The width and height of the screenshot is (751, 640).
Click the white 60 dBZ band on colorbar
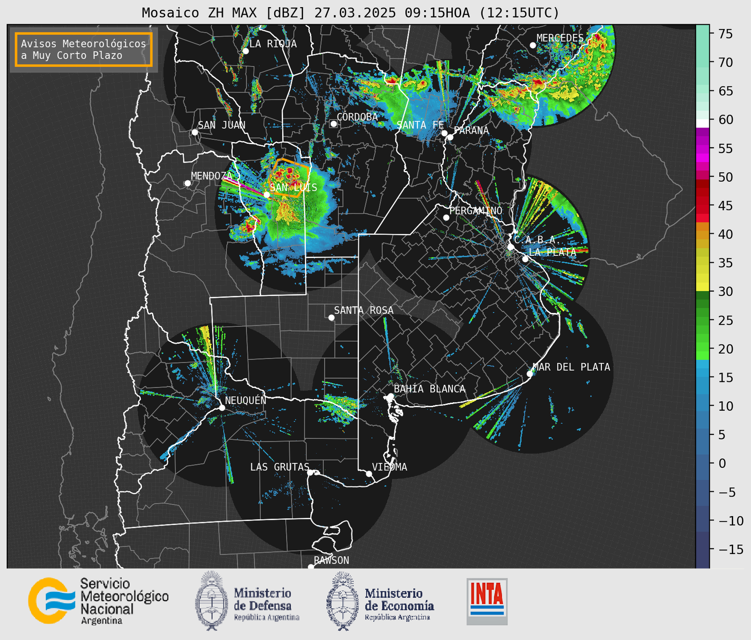[702, 123]
